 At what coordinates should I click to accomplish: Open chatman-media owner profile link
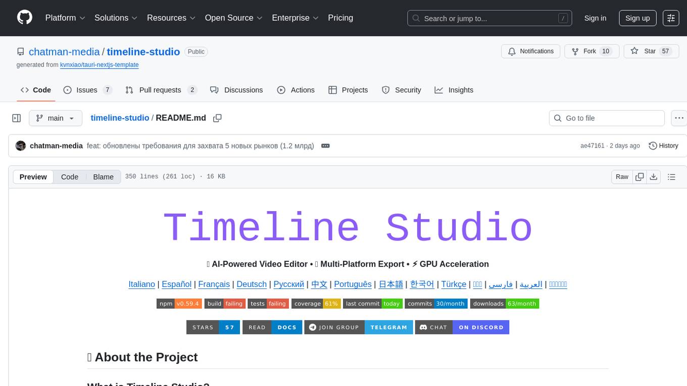(64, 52)
